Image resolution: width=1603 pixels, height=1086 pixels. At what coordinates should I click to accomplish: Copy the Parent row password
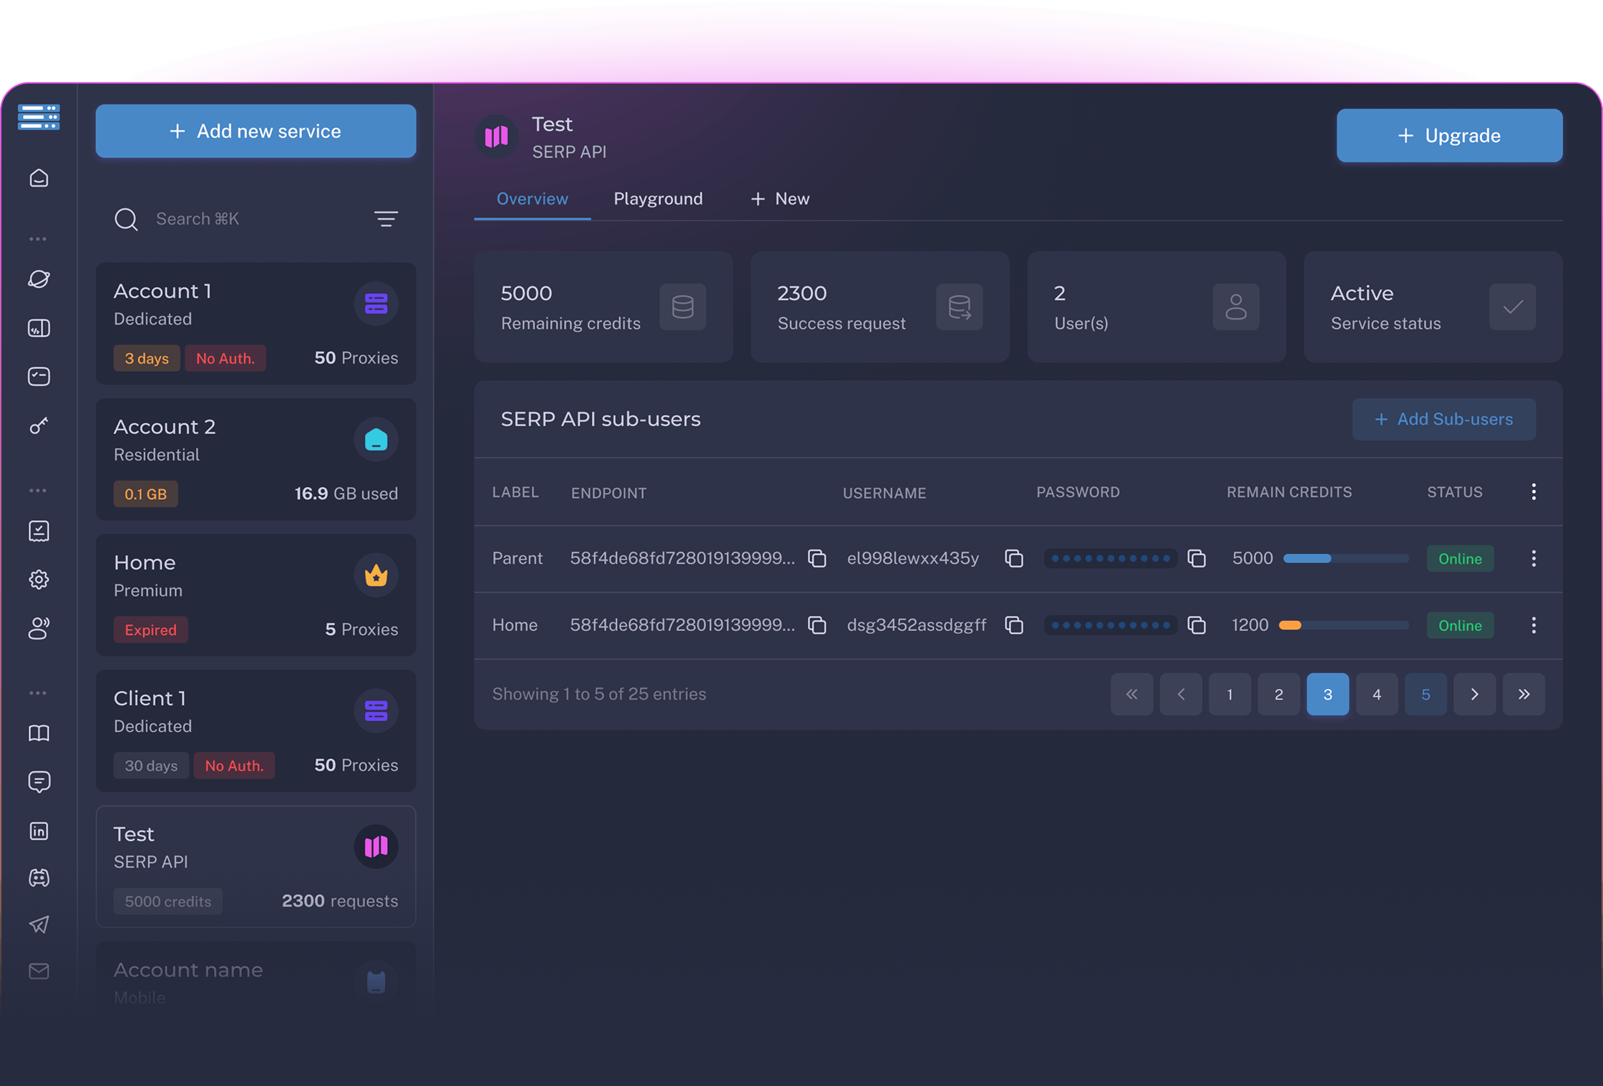tap(1197, 558)
